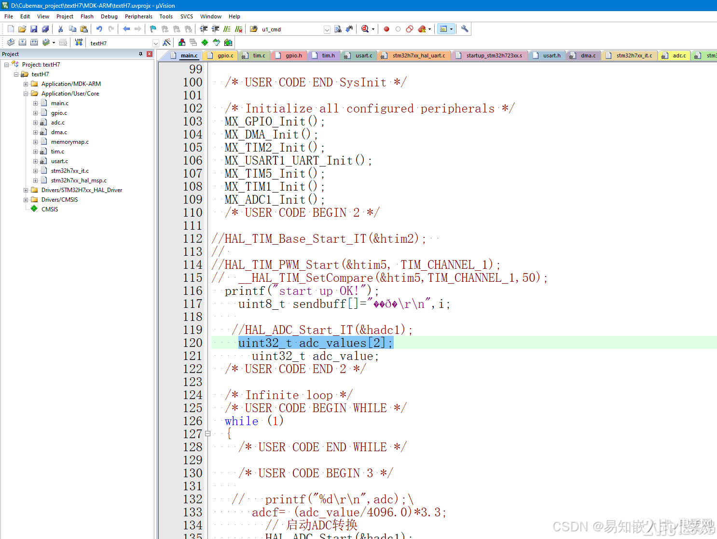The height and width of the screenshot is (539, 717).
Task: Click the Copy icon in toolbar
Action: pos(72,29)
